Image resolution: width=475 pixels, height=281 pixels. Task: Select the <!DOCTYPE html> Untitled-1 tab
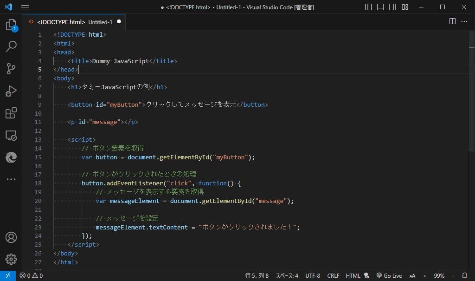click(74, 22)
